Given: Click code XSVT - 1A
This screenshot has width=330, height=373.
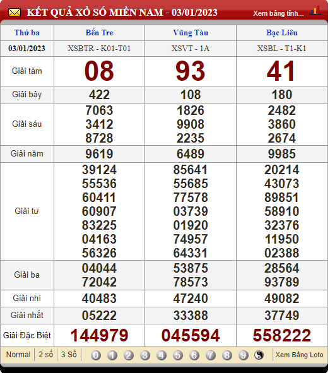Looking at the screenshot, I should click(191, 49).
